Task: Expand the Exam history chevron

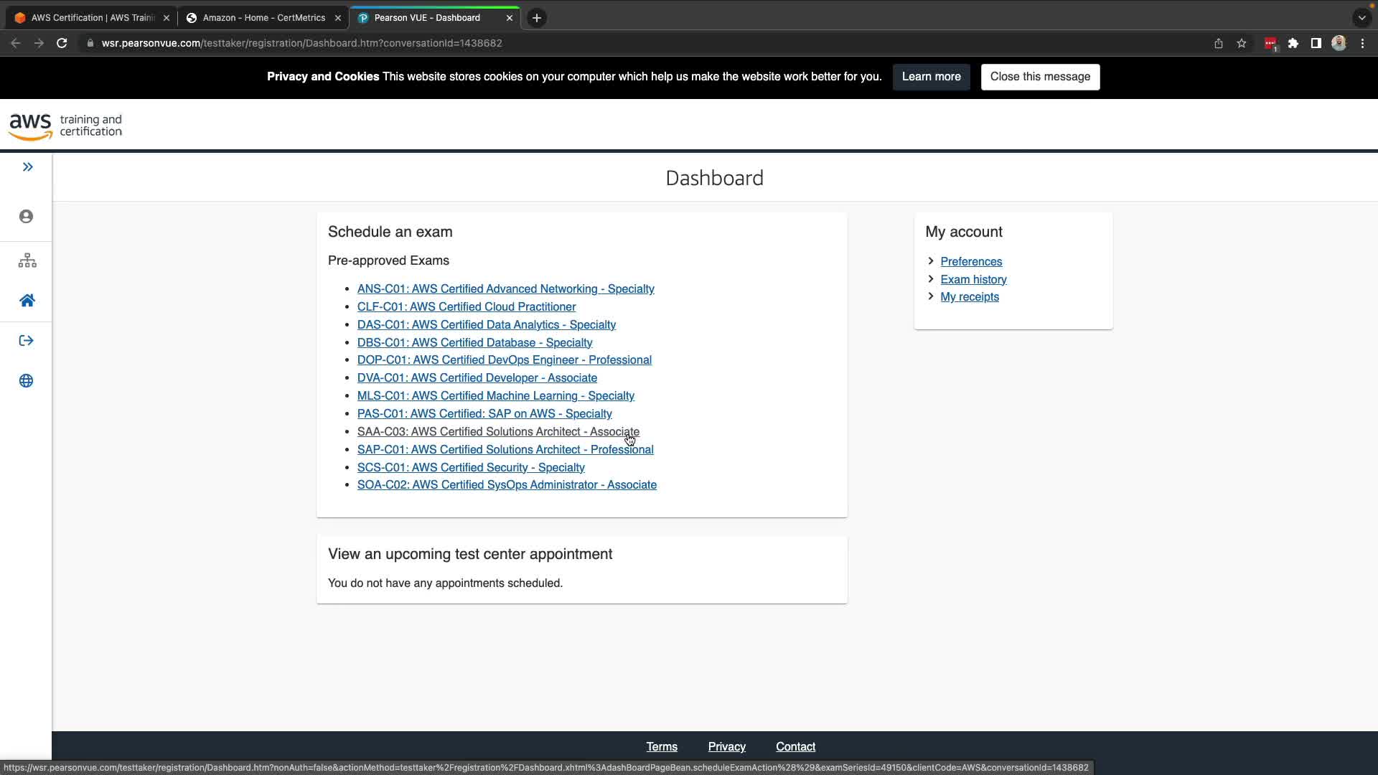Action: pos(931,279)
